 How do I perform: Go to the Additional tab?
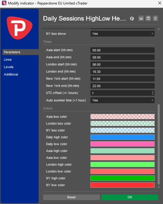pos(11,74)
